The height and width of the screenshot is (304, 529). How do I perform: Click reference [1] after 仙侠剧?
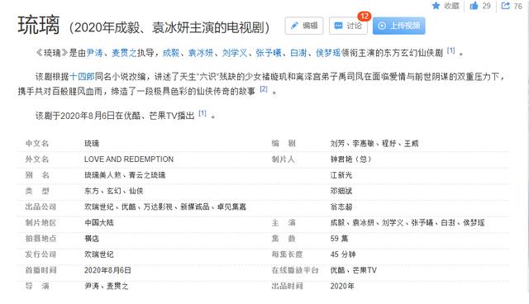coord(450,51)
